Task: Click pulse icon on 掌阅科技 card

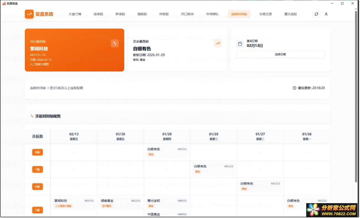Action: (115, 43)
